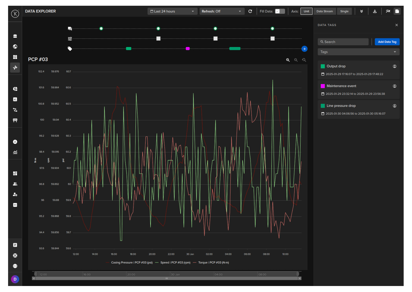
Task: Click the Add Data Tag button
Action: (x=387, y=42)
